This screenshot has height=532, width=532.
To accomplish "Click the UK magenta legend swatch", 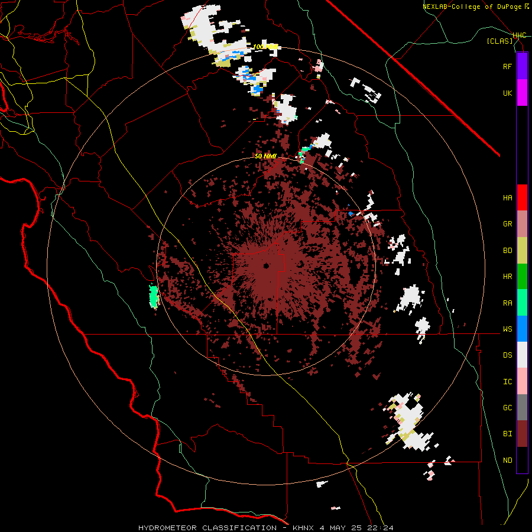I will point(522,93).
